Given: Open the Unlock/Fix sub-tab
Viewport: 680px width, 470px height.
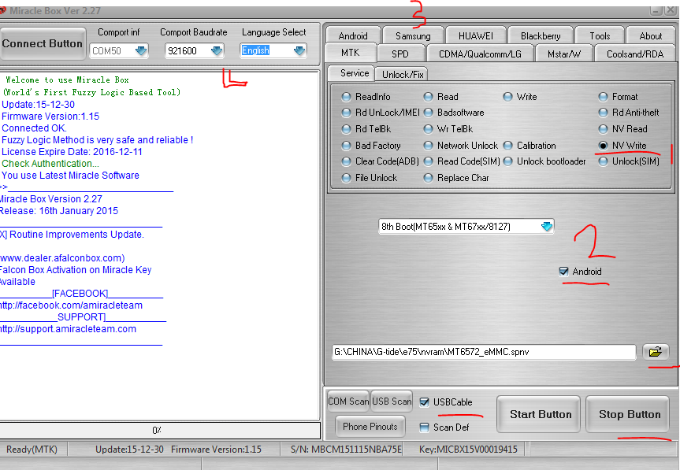Looking at the screenshot, I should (x=403, y=75).
